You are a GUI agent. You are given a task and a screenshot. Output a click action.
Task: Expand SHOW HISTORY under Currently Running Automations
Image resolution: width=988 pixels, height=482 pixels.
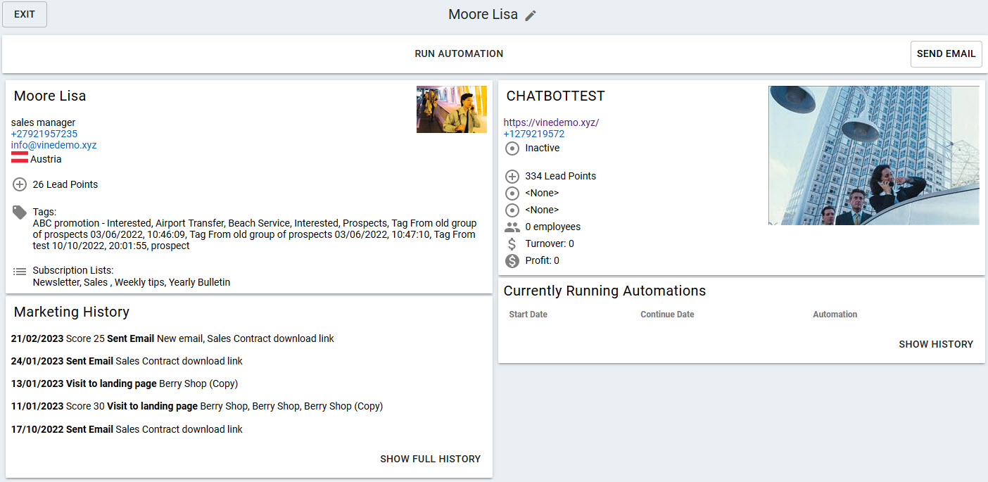935,344
